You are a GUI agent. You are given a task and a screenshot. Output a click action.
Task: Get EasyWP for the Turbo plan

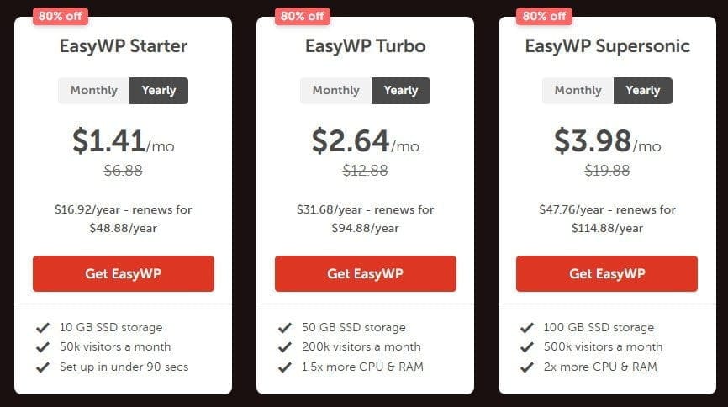tap(366, 274)
